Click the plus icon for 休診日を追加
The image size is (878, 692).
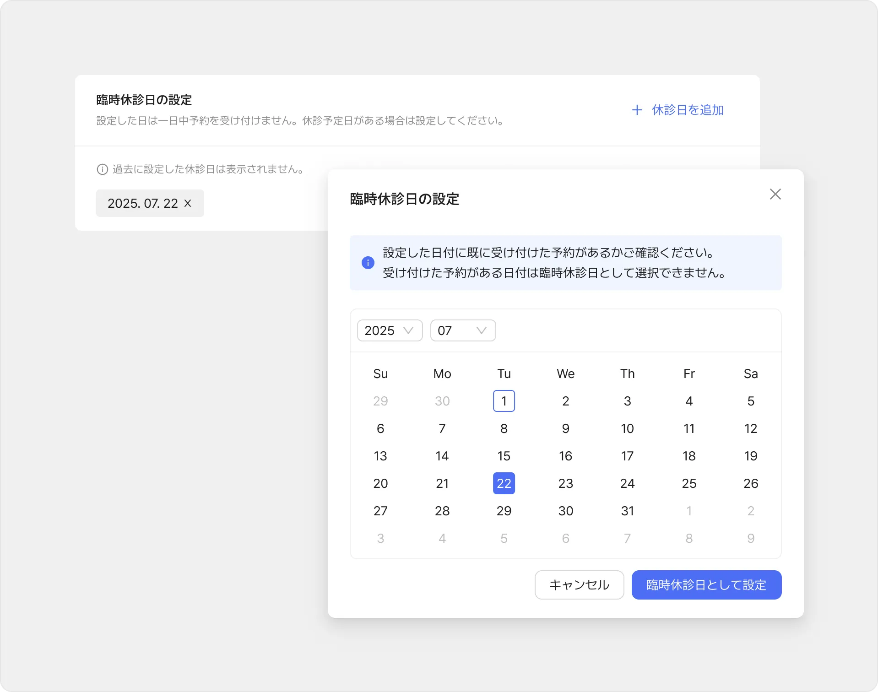tap(637, 110)
